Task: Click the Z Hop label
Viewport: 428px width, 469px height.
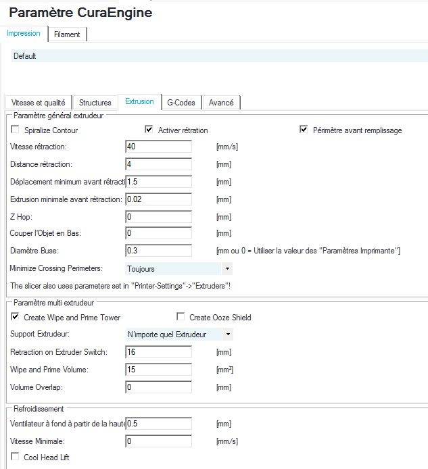Action: pyautogui.click(x=21, y=217)
